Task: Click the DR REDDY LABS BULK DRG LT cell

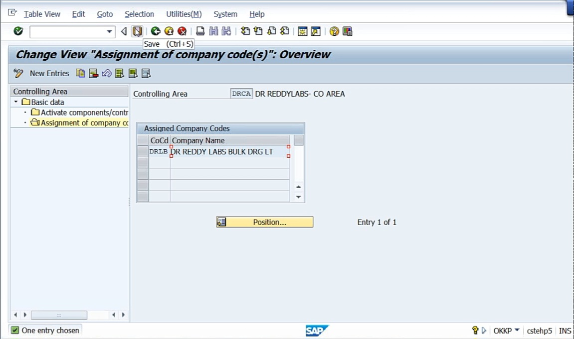Action: tap(230, 152)
